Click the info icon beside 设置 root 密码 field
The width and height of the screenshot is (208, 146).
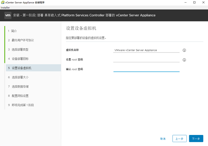point(184,60)
